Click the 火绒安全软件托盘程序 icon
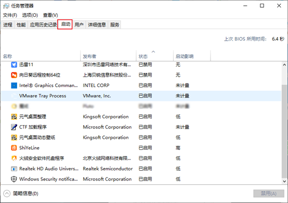The width and height of the screenshot is (288, 203). [14, 158]
